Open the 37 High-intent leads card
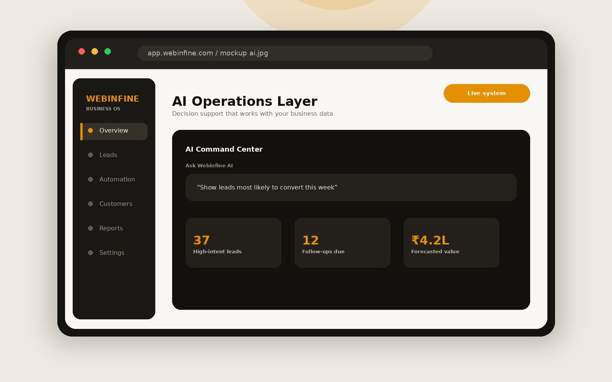The height and width of the screenshot is (382, 612). [x=233, y=243]
